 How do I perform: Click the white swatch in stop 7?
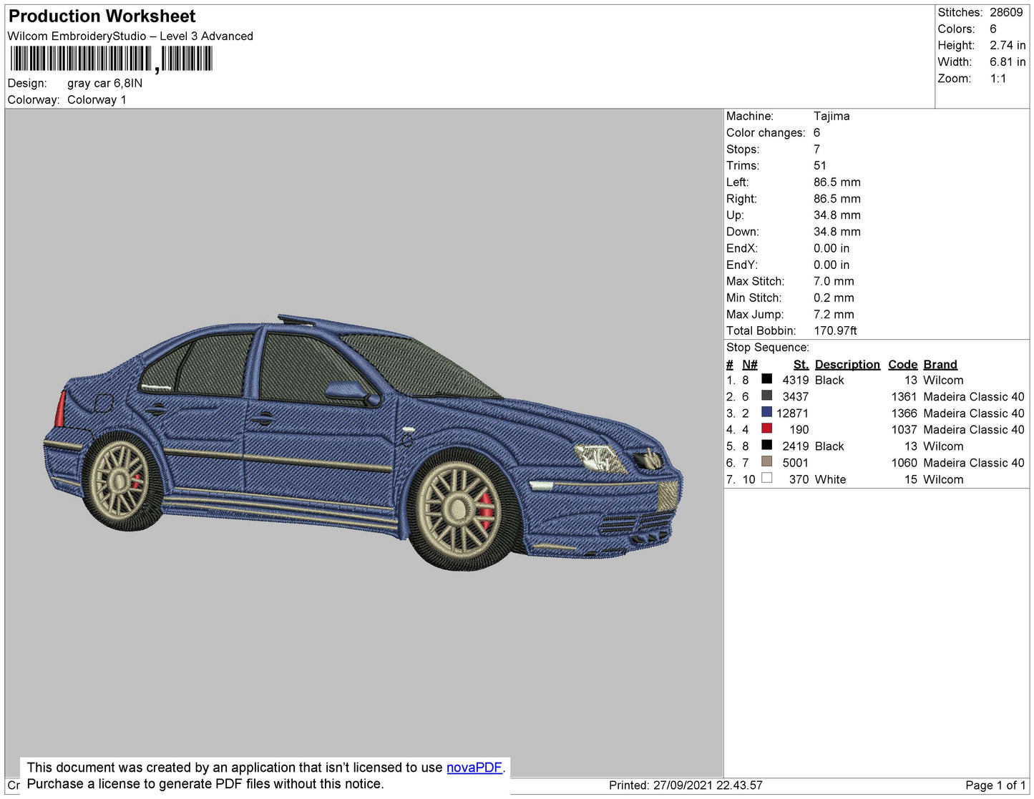click(766, 477)
